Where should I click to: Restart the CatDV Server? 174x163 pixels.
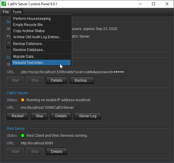[x=17, y=116]
